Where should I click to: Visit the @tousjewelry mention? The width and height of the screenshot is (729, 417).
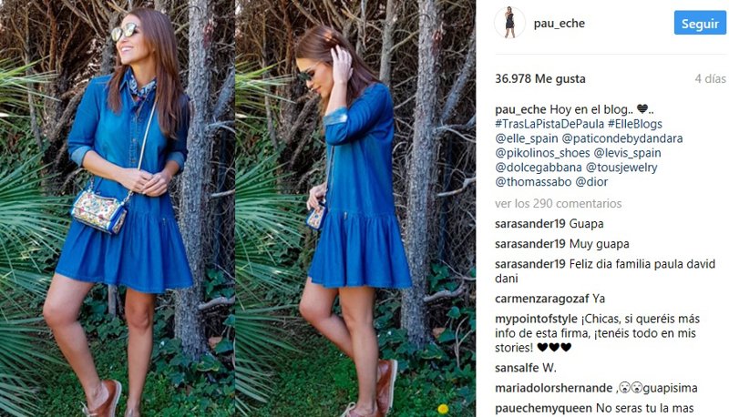[x=621, y=168]
